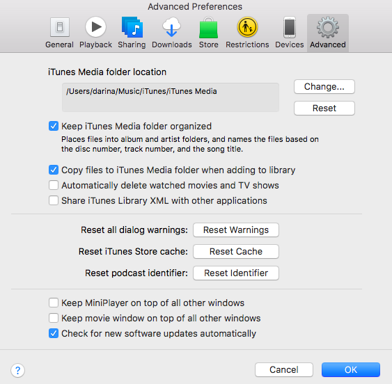Click the help question mark button
This screenshot has height=384, width=392.
pyautogui.click(x=17, y=370)
